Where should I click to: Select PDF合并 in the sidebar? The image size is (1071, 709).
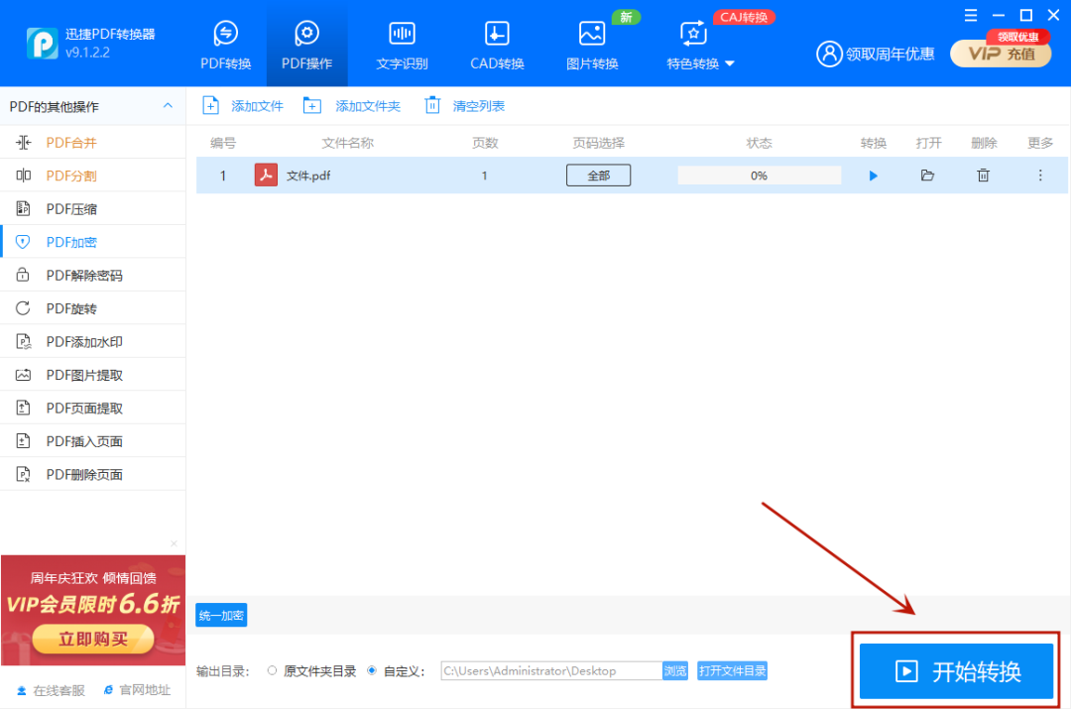point(93,142)
